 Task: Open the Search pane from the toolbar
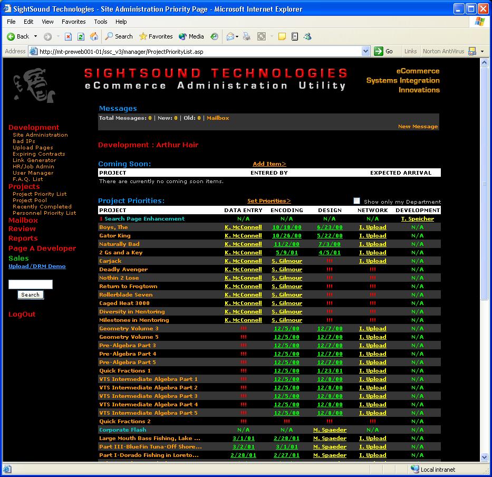click(x=119, y=36)
